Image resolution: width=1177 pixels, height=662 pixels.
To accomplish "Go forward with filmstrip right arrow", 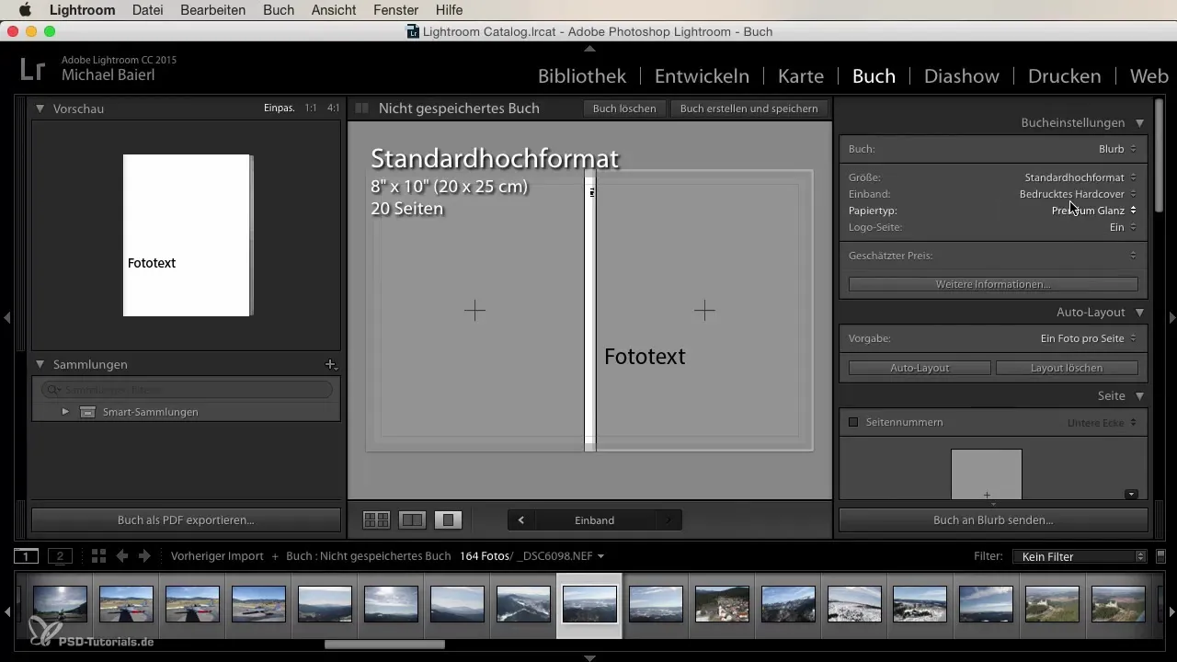I will point(143,556).
